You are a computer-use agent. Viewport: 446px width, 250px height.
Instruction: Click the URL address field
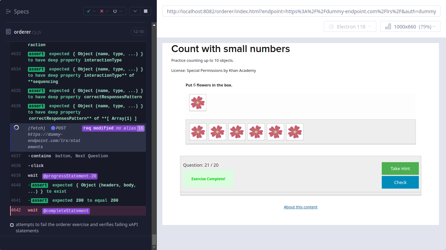coord(301,11)
